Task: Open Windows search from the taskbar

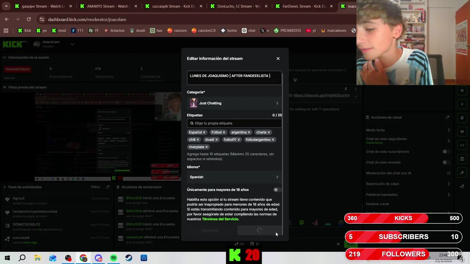Action: click(x=22, y=258)
